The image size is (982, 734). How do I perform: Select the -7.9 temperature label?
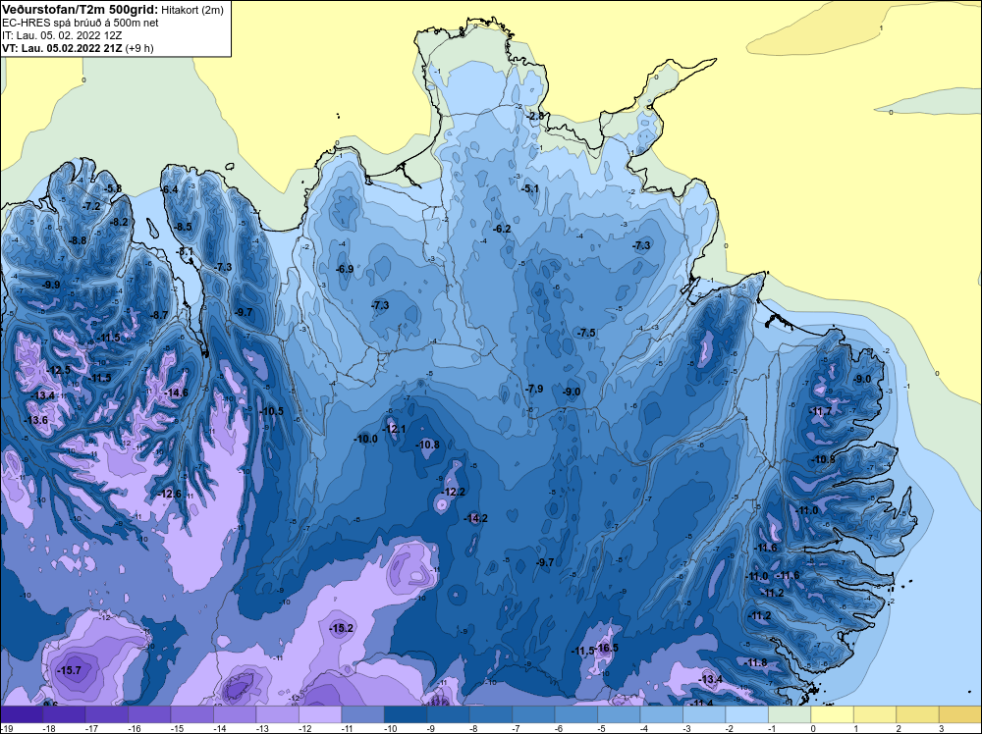tap(533, 389)
